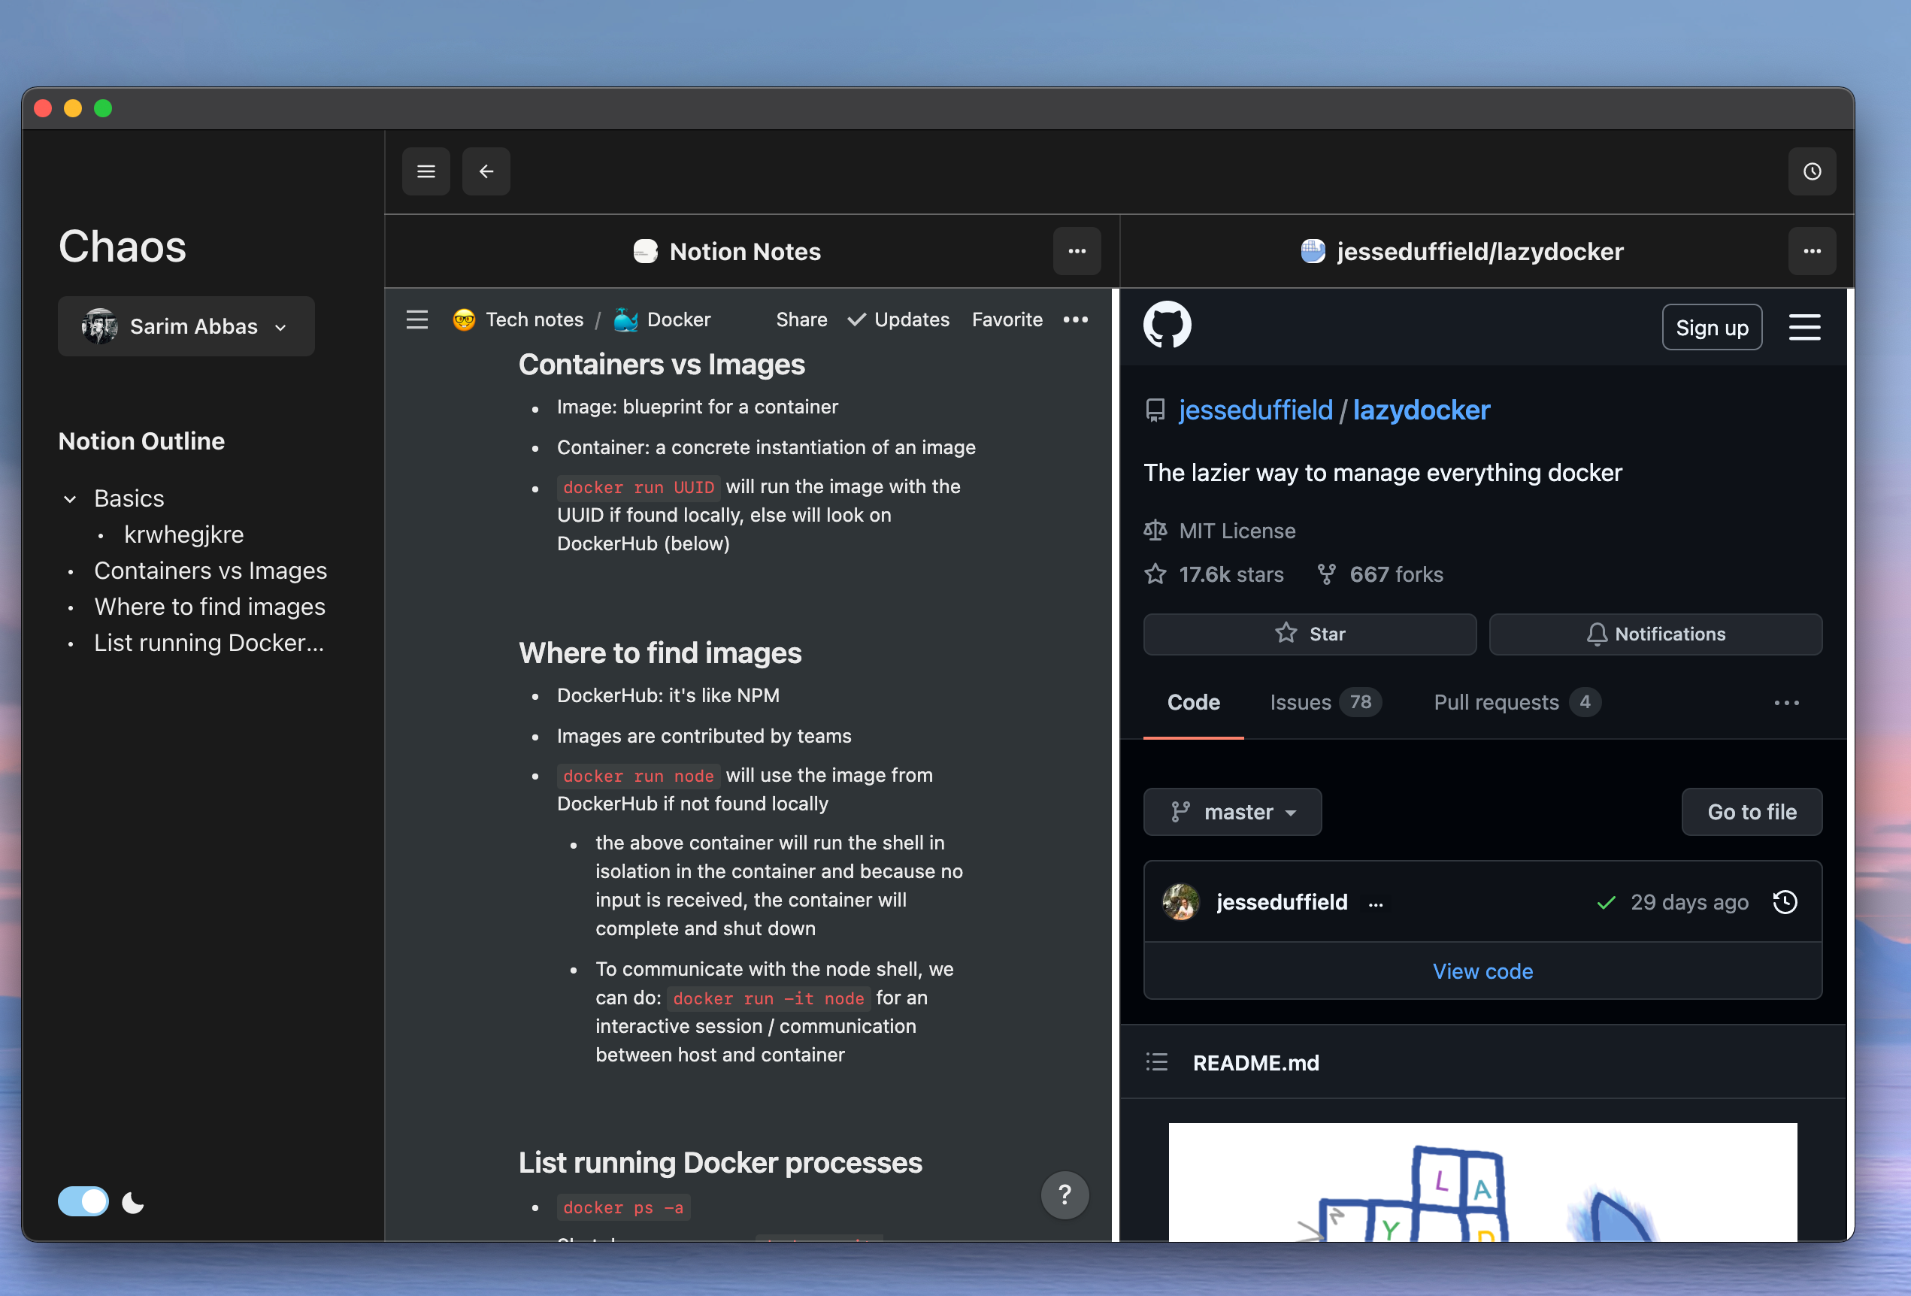Click the README.md file heading
The image size is (1911, 1296).
tap(1255, 1062)
